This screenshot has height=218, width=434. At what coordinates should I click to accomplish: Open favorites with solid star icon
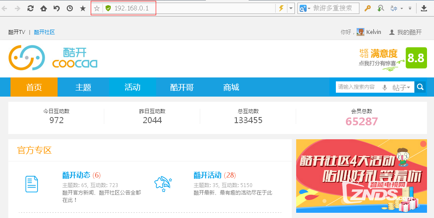coord(83,9)
